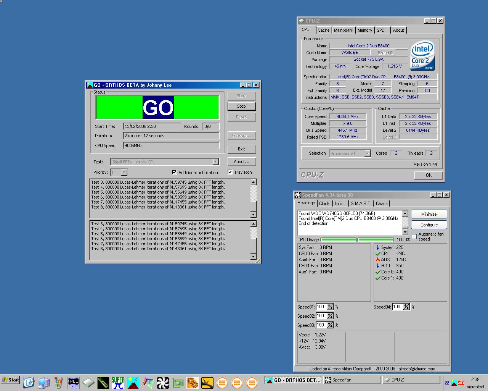
Task: Toggle the Tray Icon checkbox
Action: click(230, 172)
